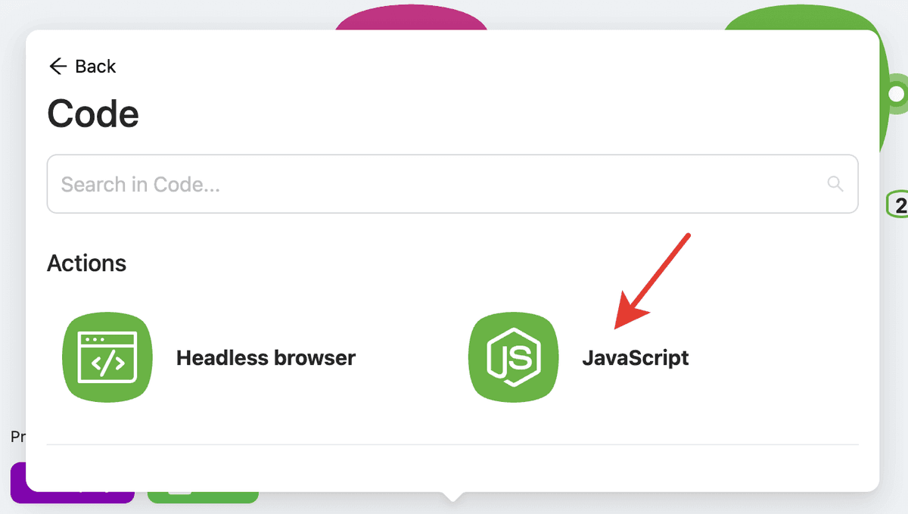This screenshot has height=514, width=908.
Task: Click the Code panel heading
Action: coord(93,114)
